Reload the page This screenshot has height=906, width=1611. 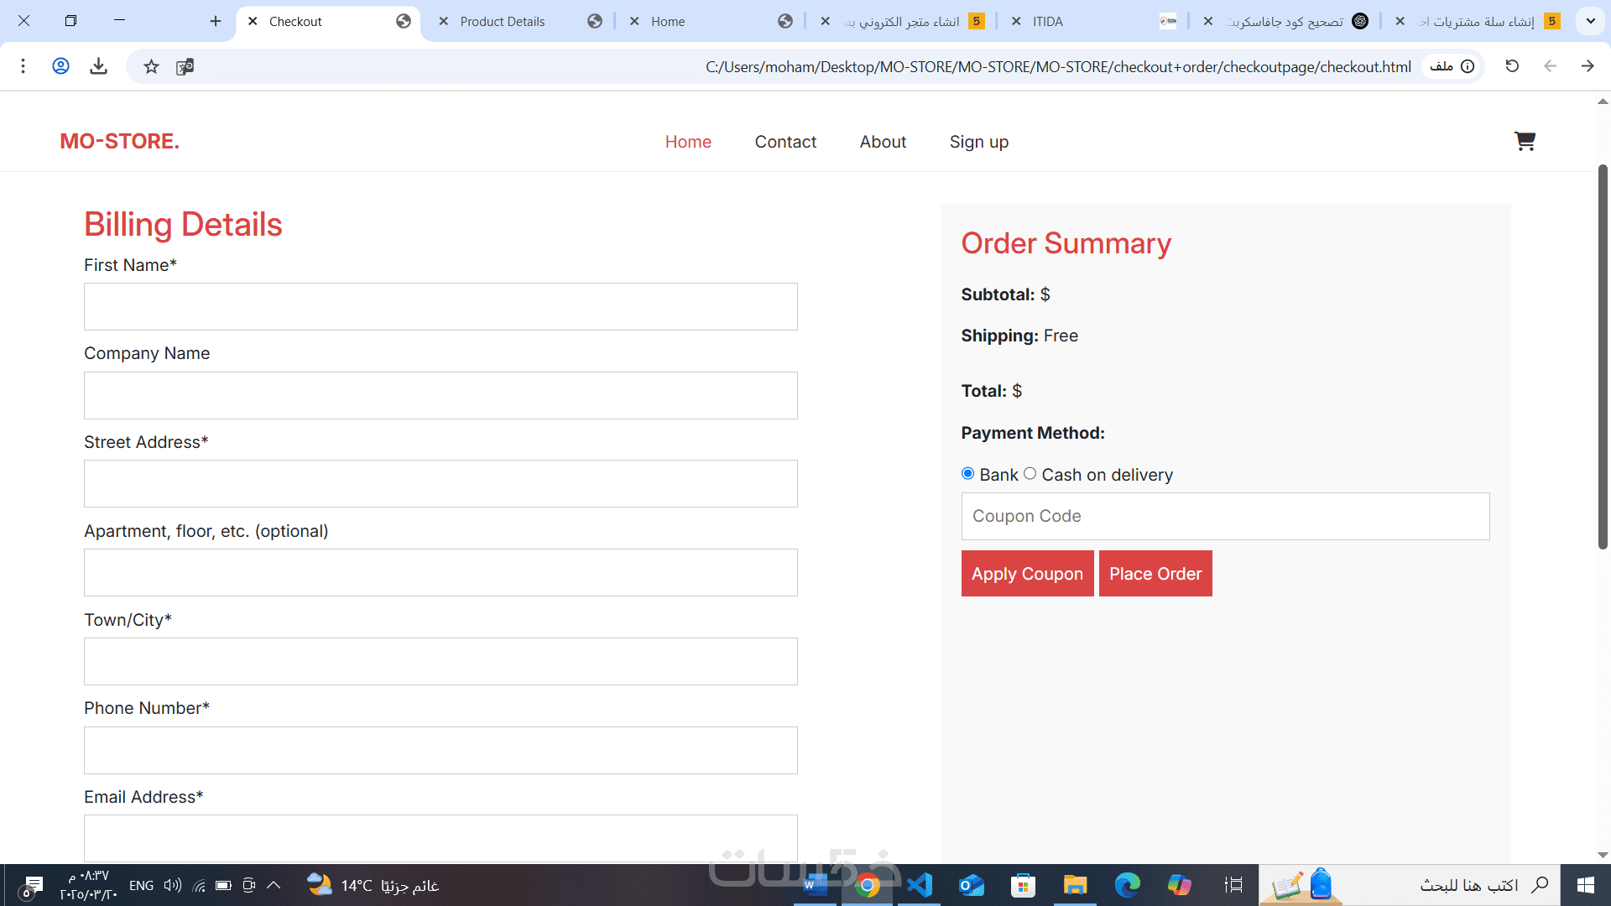[1512, 66]
